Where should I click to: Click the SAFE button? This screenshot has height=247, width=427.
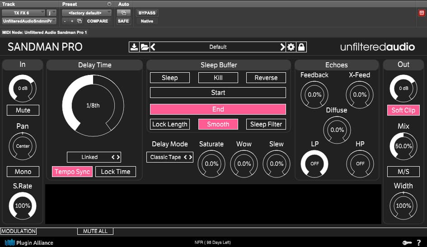click(x=123, y=21)
